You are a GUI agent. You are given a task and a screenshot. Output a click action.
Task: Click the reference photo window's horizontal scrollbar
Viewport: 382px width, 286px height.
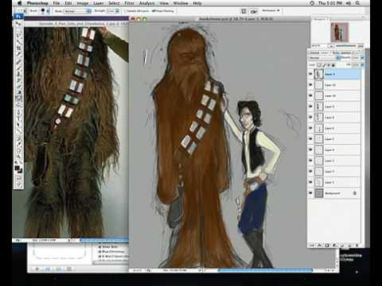click(x=103, y=240)
